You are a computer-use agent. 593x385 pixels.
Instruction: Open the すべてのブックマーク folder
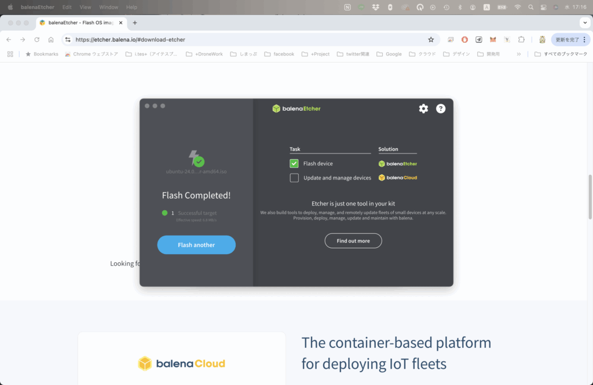point(561,54)
